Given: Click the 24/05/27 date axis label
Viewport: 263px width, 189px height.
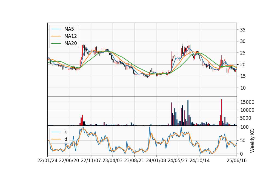Looking at the screenshot, I should click(x=178, y=161).
